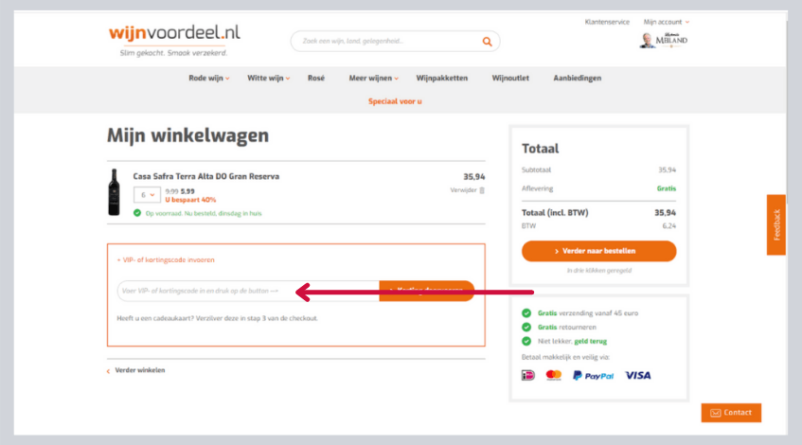
Task: Open Klantenservice link
Action: click(x=607, y=22)
